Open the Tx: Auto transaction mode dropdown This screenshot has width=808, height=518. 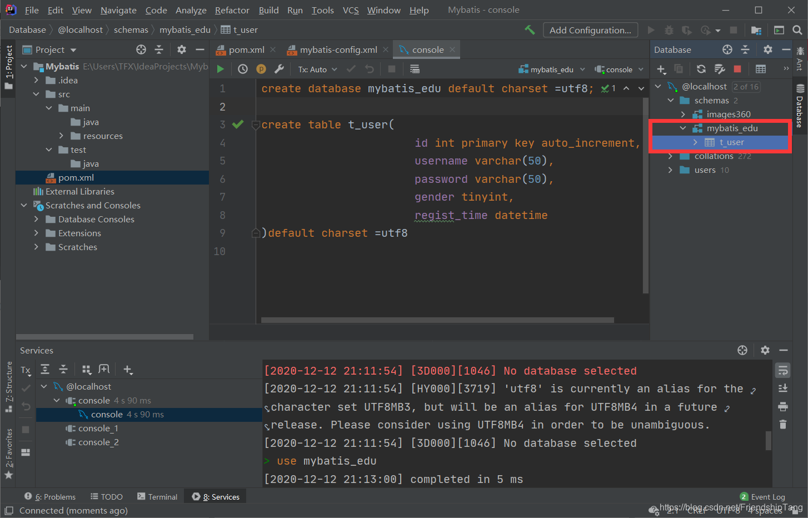click(x=317, y=69)
